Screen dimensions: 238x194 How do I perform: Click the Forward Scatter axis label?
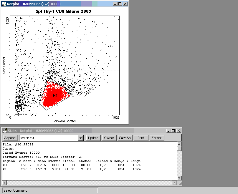tap(64, 121)
